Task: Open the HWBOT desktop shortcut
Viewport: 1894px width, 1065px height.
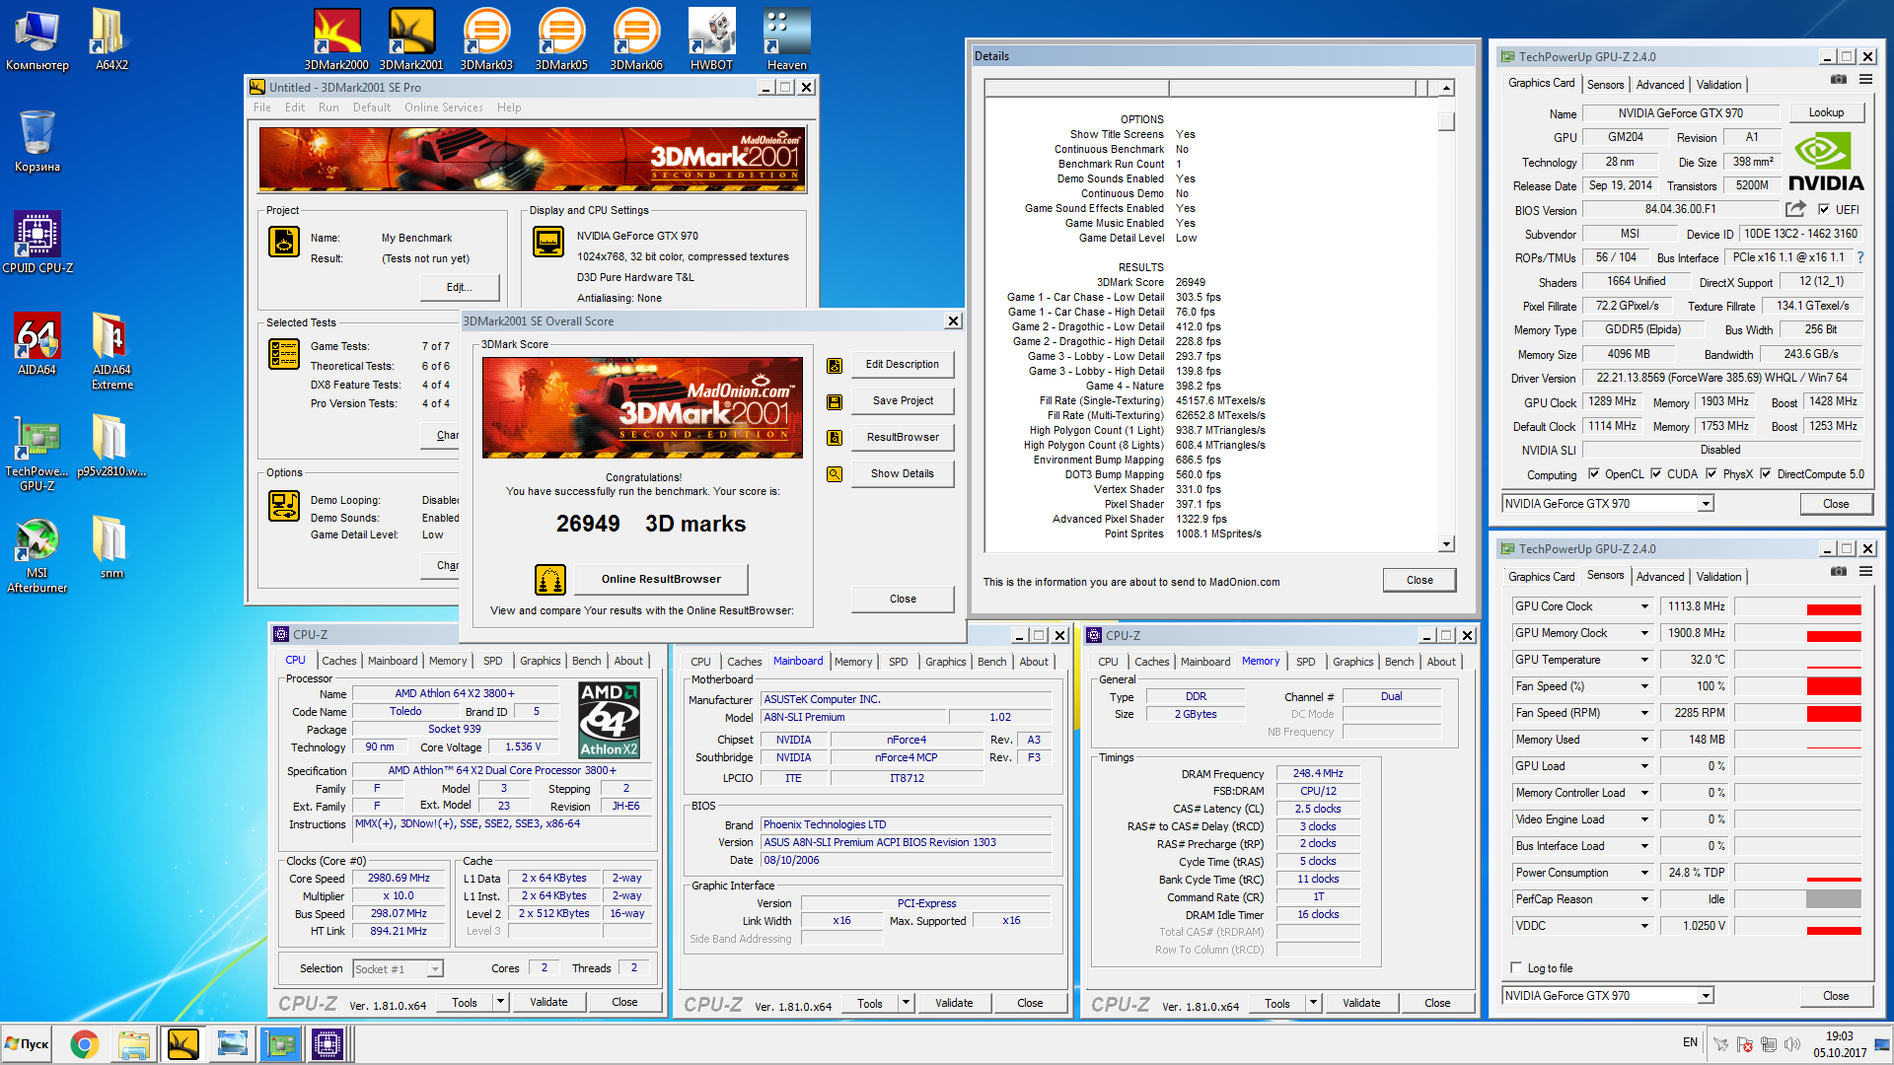Action: coord(711,39)
